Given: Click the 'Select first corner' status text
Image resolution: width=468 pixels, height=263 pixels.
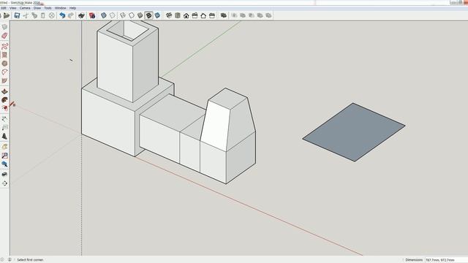Looking at the screenshot, I should tap(30, 260).
